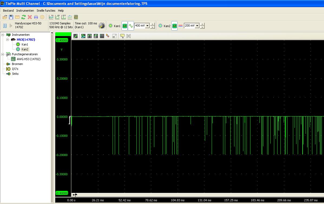Collapse the Instrumenten tree node

pyautogui.click(x=3, y=35)
